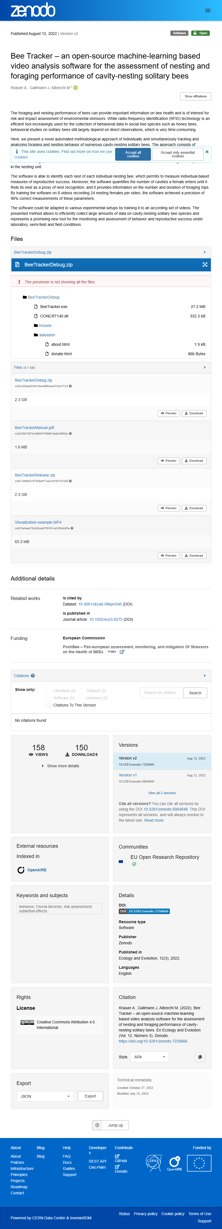Open the citation Style APA dropdown
The width and height of the screenshot is (222, 1229).
point(150,1057)
